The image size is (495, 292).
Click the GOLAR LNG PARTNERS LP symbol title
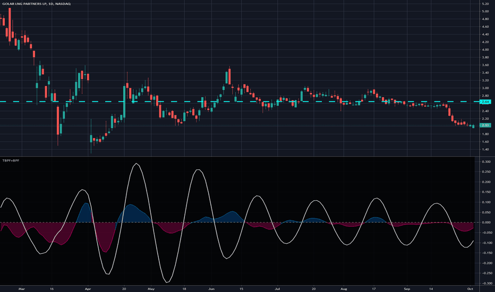[x=36, y=4]
